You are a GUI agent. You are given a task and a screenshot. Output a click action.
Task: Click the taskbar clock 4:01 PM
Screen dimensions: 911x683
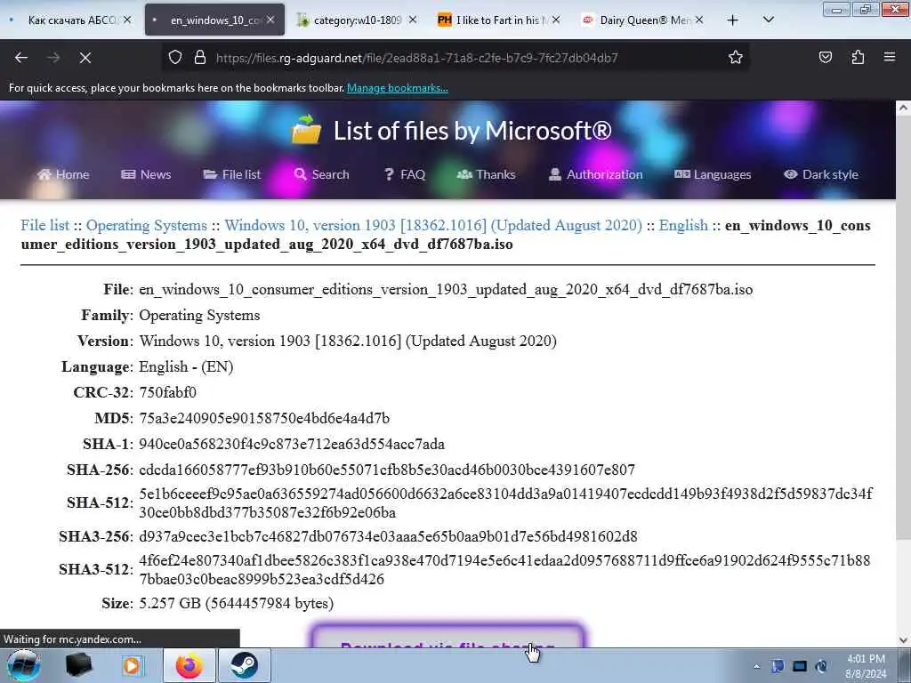tap(866, 666)
